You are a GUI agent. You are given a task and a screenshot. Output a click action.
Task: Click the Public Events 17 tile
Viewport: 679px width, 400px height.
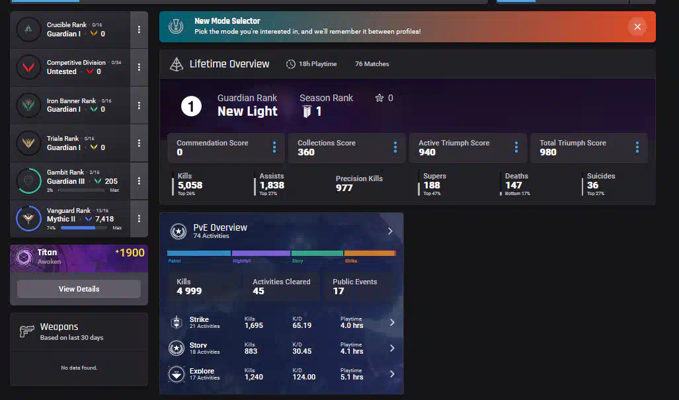pyautogui.click(x=360, y=286)
